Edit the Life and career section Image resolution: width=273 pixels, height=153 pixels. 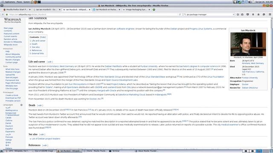click(x=50, y=62)
